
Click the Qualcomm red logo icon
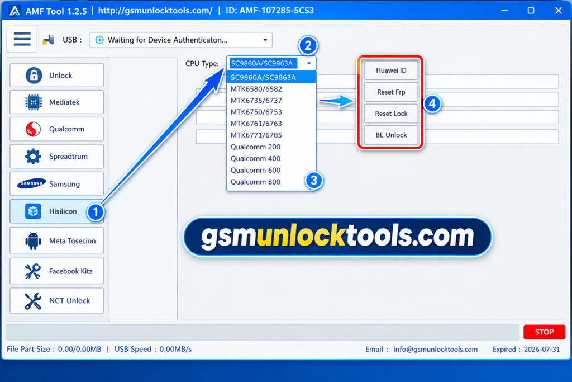click(33, 129)
